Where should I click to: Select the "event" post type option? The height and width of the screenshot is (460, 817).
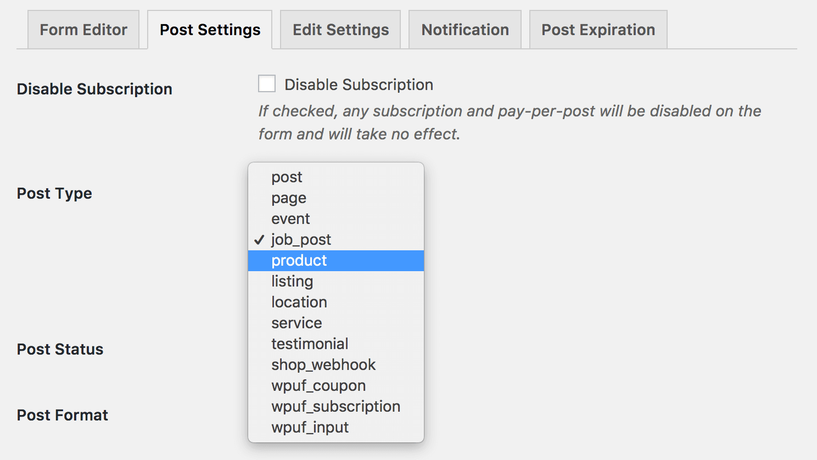pos(290,218)
